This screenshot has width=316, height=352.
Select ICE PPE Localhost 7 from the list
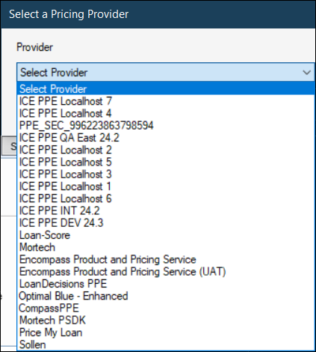pyautogui.click(x=166, y=101)
